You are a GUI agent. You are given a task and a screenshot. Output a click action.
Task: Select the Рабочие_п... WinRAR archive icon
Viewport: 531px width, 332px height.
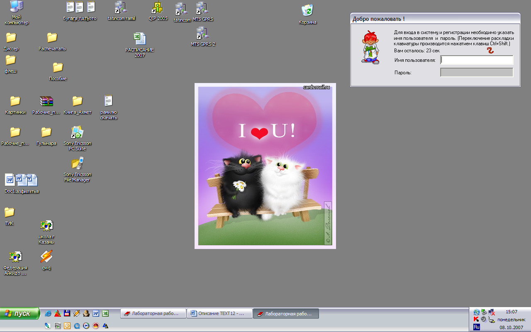[46, 105]
